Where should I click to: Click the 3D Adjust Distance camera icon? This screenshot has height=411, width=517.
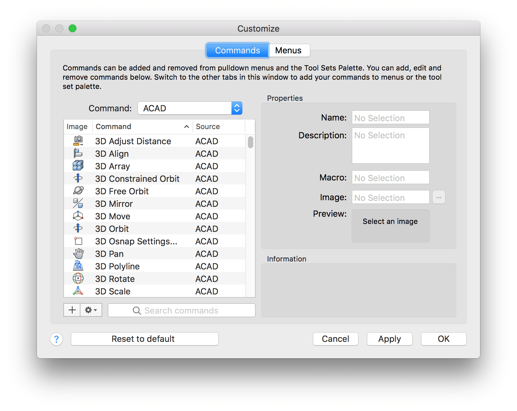78,141
